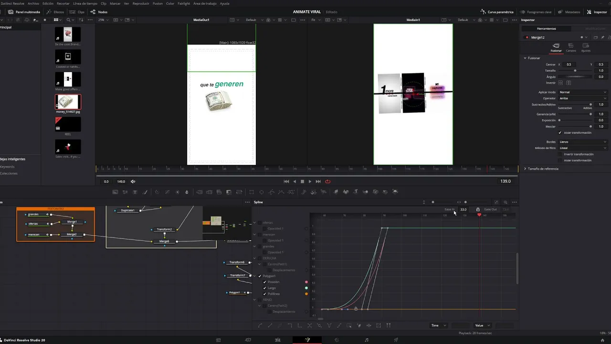Add an Ellipse mask tool
Viewport: 611px width, 344px height.
coord(261,192)
